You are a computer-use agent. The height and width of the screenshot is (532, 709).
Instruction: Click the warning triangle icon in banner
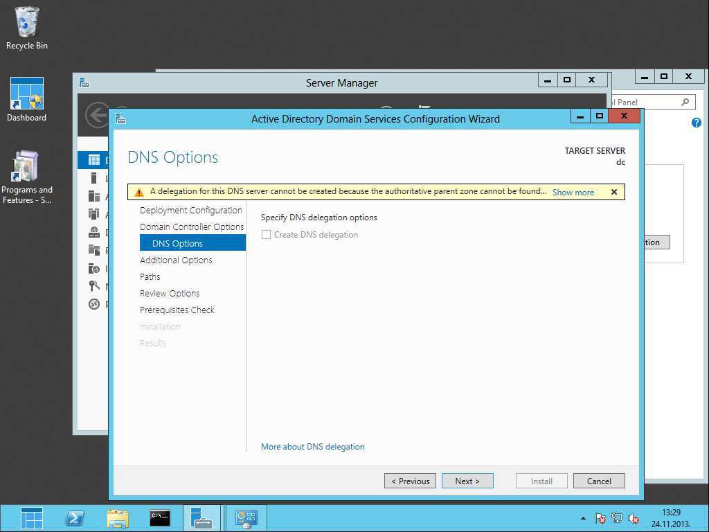[138, 192]
